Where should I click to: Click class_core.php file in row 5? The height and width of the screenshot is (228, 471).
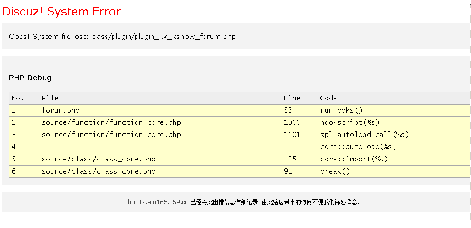[x=160, y=159]
